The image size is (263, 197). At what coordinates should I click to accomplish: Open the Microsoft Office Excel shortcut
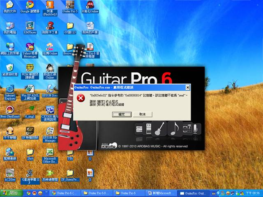click(x=50, y=156)
